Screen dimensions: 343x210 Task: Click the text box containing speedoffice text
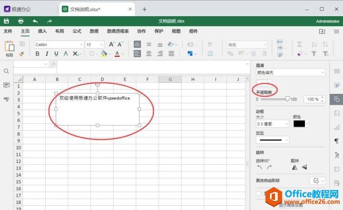98,109
